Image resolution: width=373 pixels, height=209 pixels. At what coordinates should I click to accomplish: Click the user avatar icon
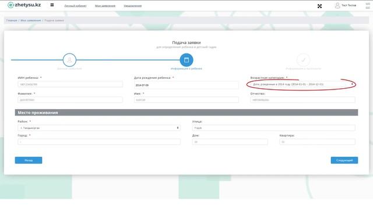pyautogui.click(x=337, y=5)
